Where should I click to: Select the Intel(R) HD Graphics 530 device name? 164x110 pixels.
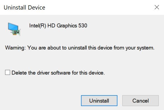click(58, 26)
